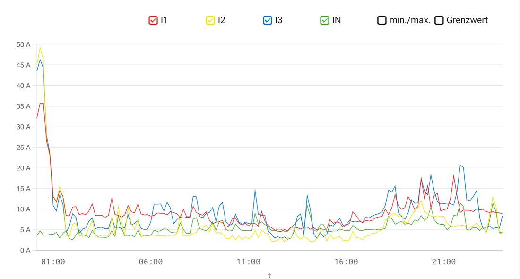Click the 21:00 time axis label
This screenshot has width=520, height=279.
coord(444,262)
